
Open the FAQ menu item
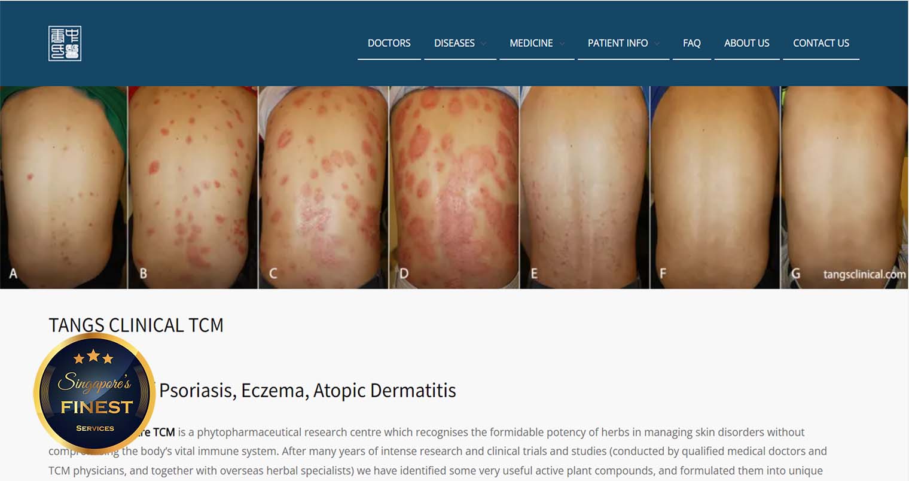692,43
